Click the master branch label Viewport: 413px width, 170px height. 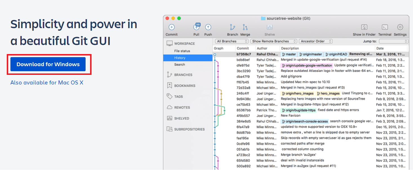289,54
